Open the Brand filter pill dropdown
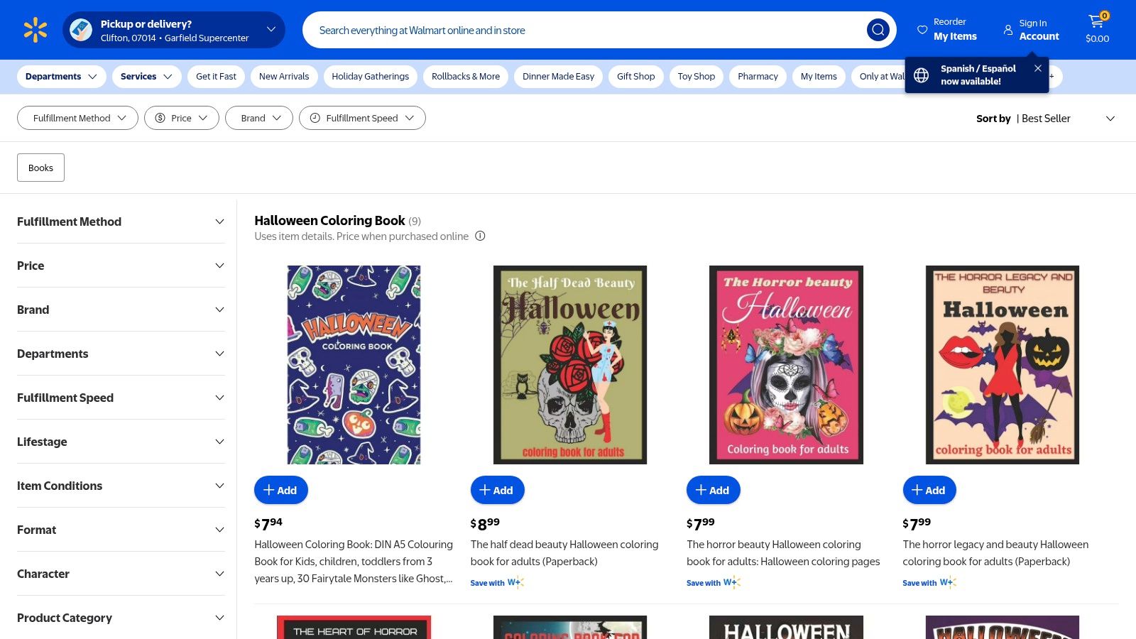The width and height of the screenshot is (1136, 639). click(258, 118)
